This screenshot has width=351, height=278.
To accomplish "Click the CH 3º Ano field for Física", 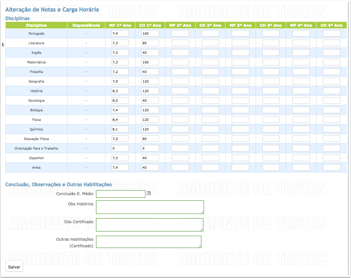I will pos(271,120).
